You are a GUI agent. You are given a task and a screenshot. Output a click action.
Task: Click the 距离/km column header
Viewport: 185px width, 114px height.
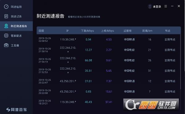pyautogui.click(x=147, y=31)
